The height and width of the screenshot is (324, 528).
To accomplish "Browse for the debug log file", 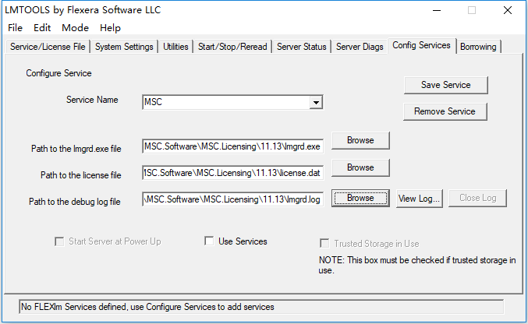I will pyautogui.click(x=360, y=198).
